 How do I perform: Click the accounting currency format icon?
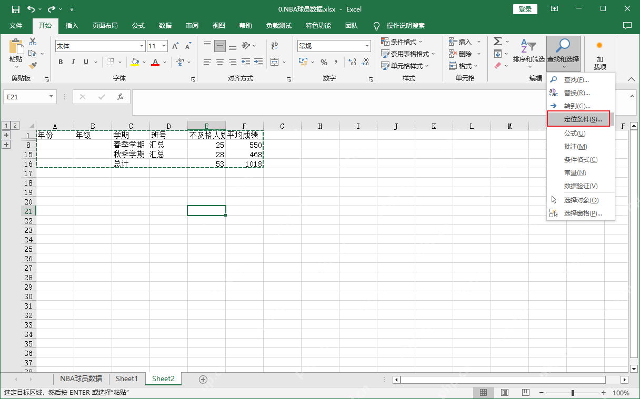coord(303,62)
